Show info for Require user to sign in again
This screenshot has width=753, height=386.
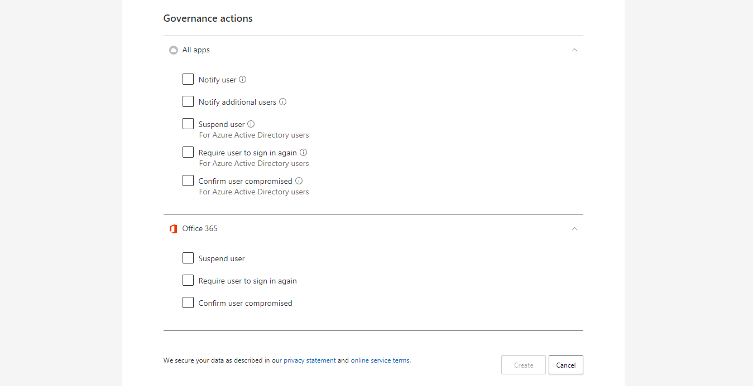point(304,153)
